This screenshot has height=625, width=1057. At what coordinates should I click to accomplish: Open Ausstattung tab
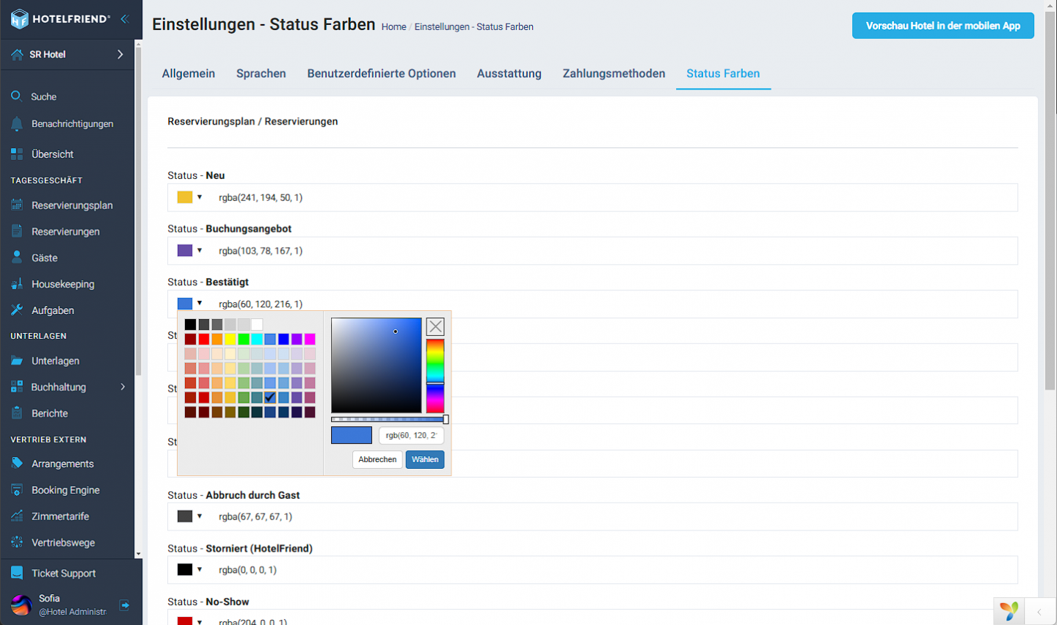click(509, 73)
